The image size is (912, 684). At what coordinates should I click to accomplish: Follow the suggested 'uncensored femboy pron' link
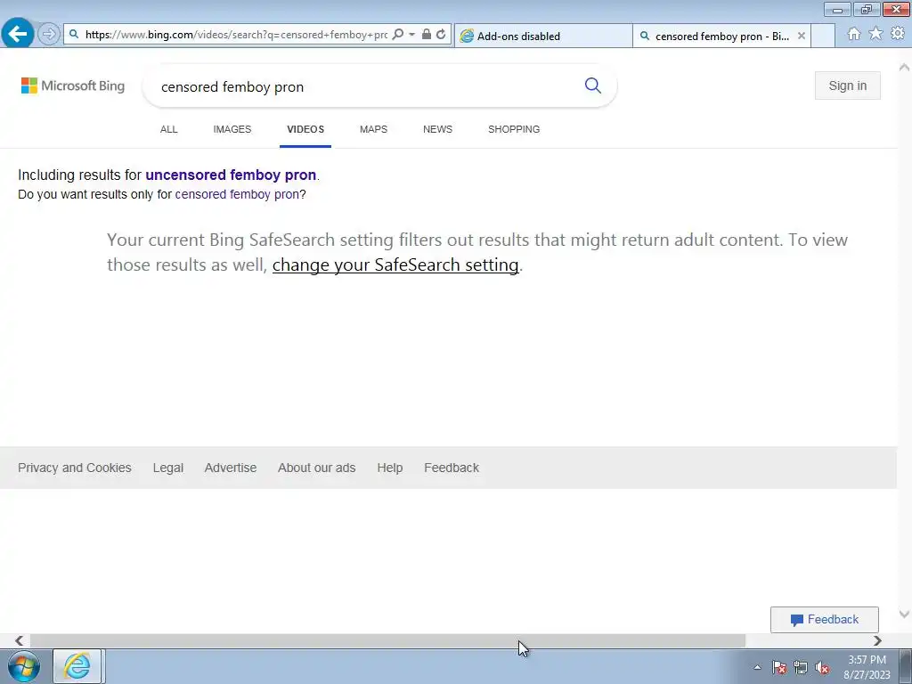(231, 175)
